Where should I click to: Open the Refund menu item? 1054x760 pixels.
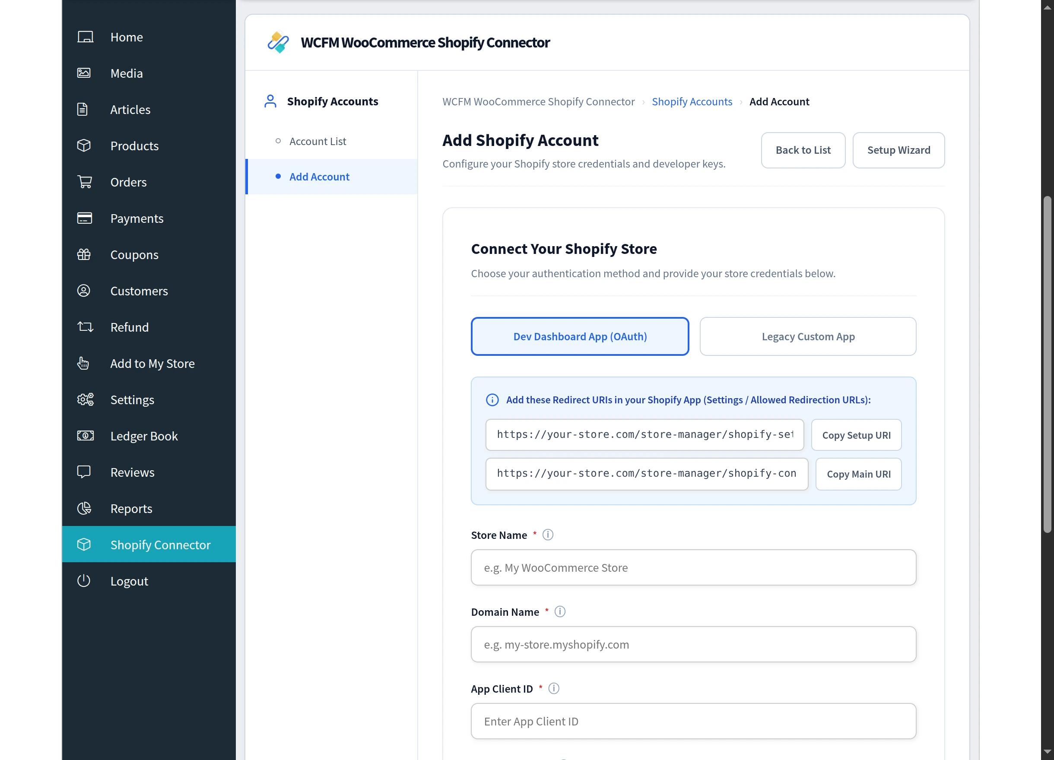click(149, 326)
